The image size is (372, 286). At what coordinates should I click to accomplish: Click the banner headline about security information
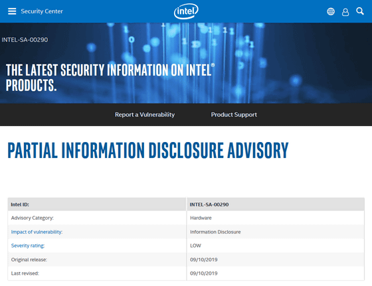pyautogui.click(x=110, y=78)
